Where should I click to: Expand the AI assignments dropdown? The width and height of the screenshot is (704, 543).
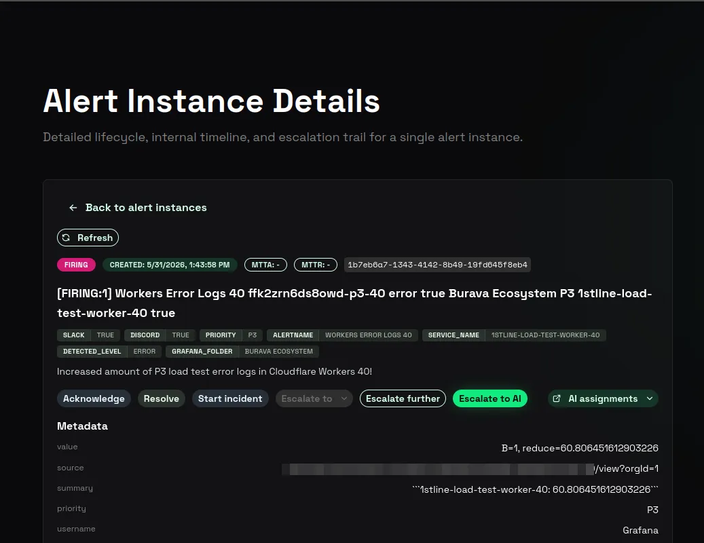click(603, 398)
